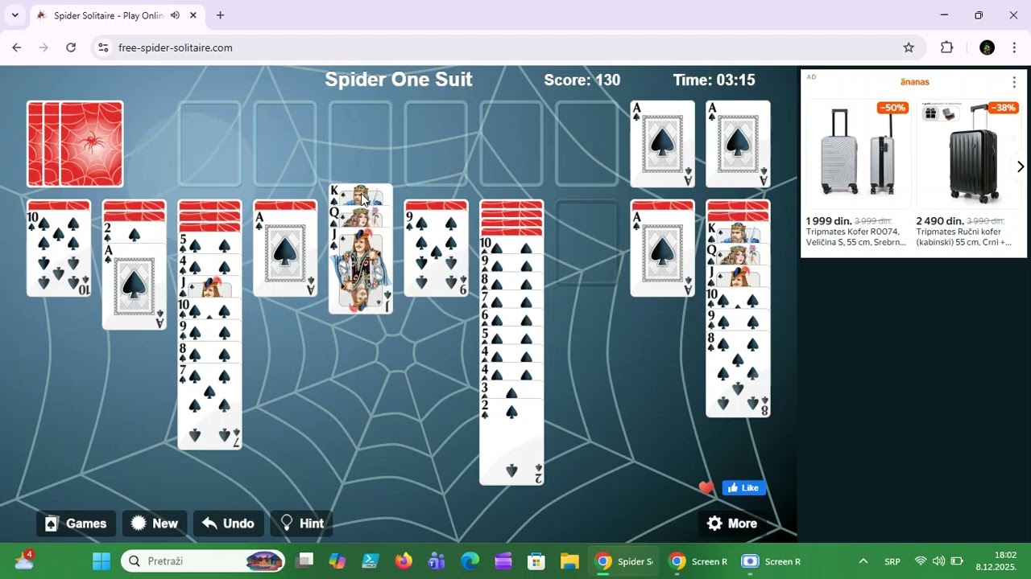
Task: Bookmark this page with star icon
Action: [x=909, y=47]
